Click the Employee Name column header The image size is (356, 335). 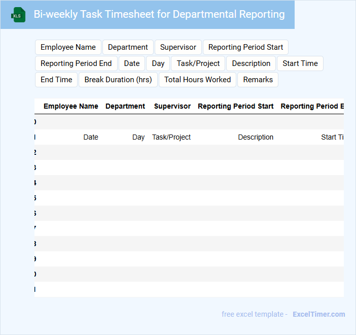click(71, 106)
